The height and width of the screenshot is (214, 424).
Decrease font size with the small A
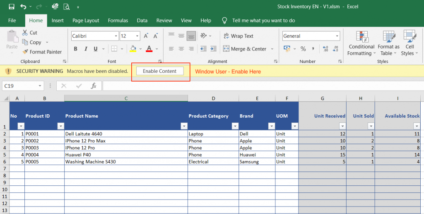click(x=156, y=36)
